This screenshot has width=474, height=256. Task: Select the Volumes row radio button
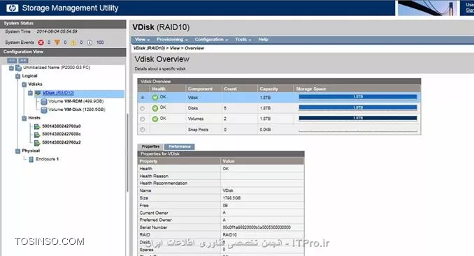143,119
